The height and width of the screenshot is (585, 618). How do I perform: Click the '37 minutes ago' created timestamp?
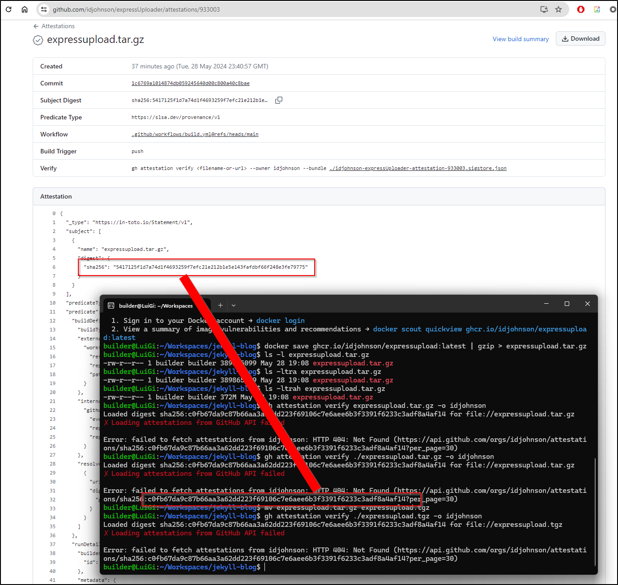pos(200,66)
